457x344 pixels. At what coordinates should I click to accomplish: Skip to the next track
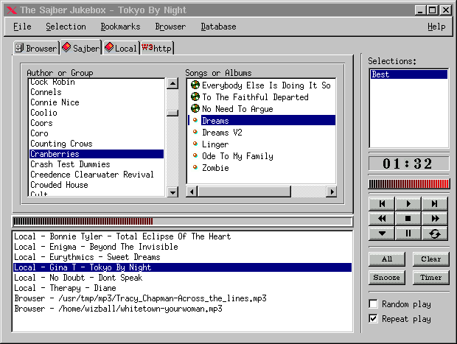(435, 203)
